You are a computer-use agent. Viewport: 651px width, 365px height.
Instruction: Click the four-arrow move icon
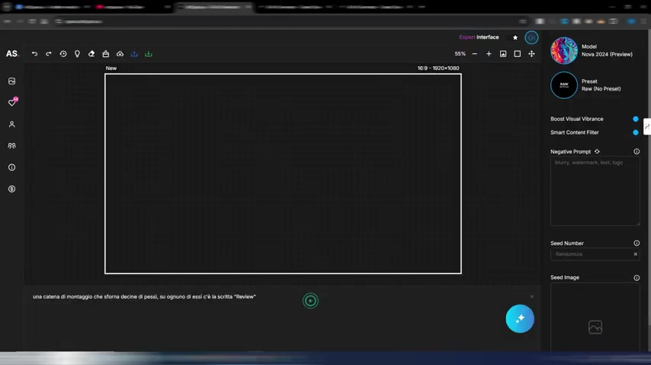(531, 54)
